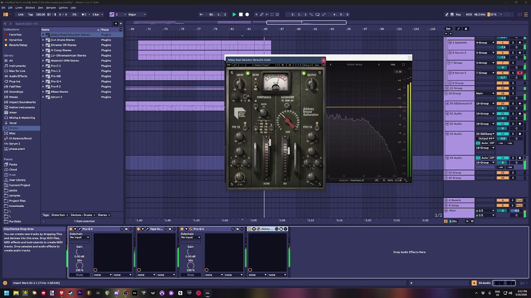
Task: Open the Edit menu
Action: 10,7
